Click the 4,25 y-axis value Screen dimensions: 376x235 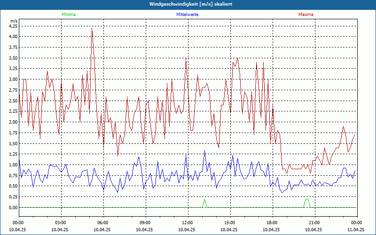tap(13, 26)
